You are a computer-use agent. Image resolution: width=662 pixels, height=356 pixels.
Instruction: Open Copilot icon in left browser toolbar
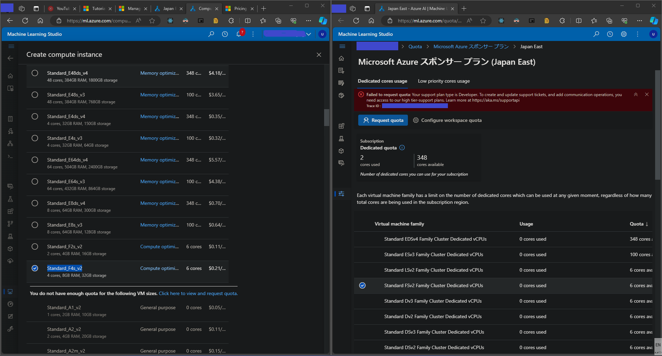coord(323,21)
